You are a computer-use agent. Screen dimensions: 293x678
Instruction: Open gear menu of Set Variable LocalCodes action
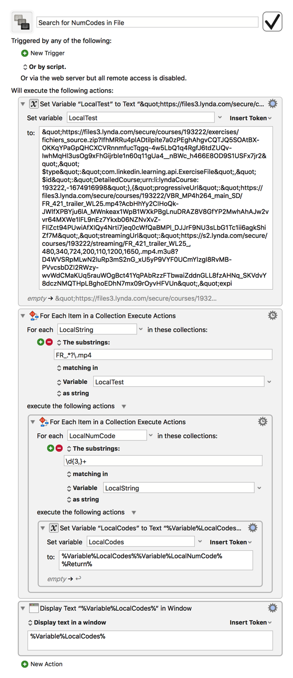coord(253,528)
